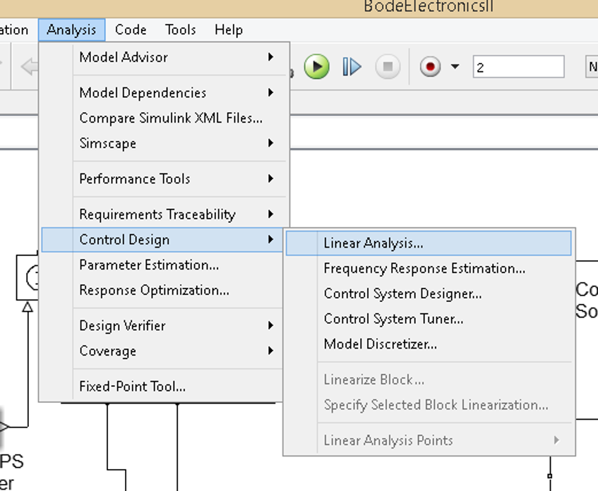The height and width of the screenshot is (491, 598).
Task: Click the red Record simulation icon
Action: tap(430, 66)
